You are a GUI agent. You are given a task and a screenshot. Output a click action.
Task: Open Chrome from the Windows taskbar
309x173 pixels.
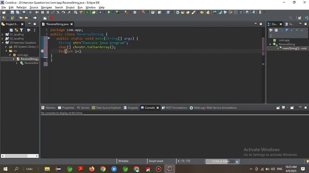103,169
